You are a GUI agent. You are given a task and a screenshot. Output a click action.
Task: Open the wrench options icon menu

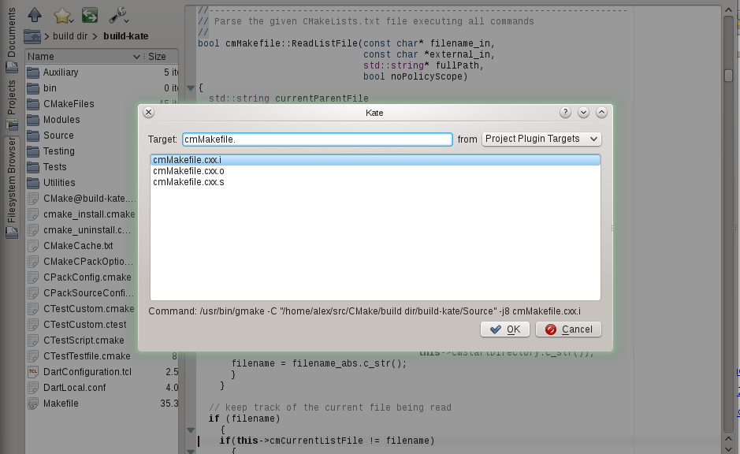(119, 15)
